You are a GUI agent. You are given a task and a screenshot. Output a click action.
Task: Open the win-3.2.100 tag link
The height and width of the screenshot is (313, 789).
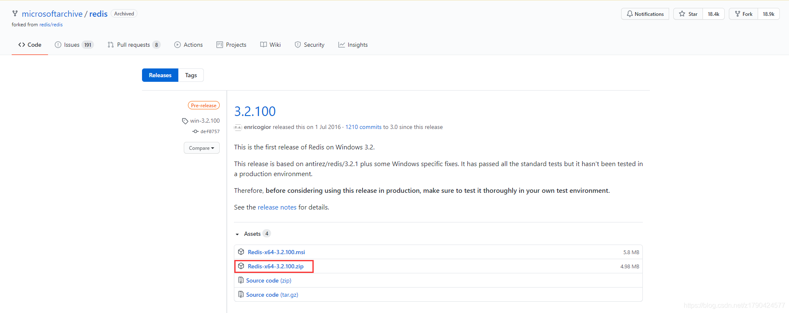pyautogui.click(x=205, y=121)
